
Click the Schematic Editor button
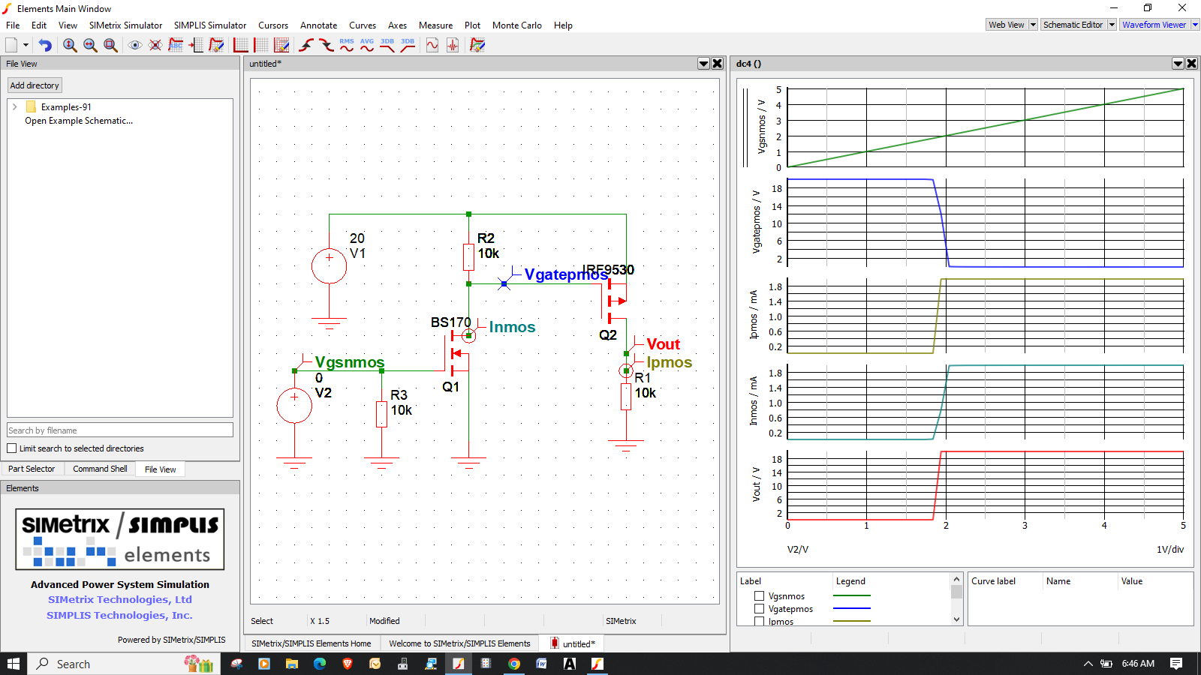click(x=1073, y=25)
